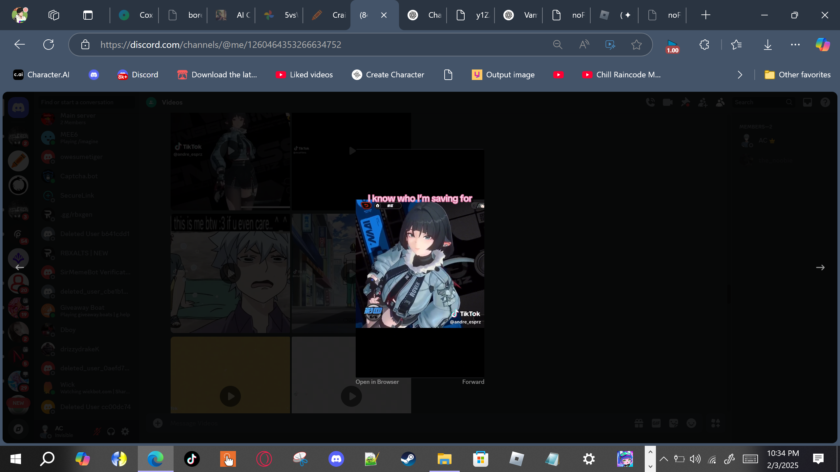Open the Output image bookmark
Screen dimensions: 840x472
coord(503,75)
